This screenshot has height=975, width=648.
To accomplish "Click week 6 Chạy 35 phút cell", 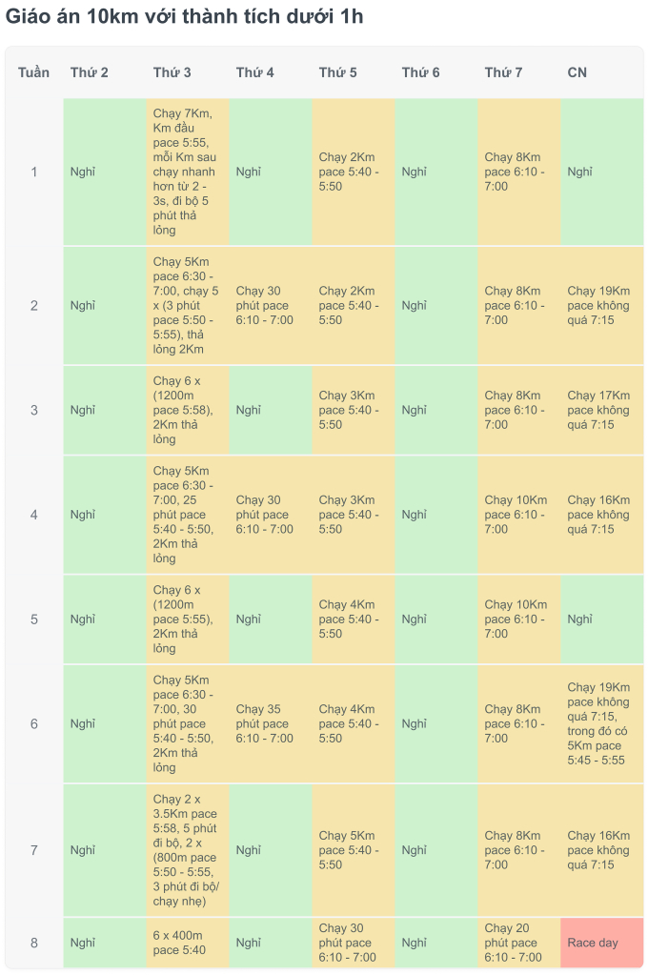I will (270, 723).
